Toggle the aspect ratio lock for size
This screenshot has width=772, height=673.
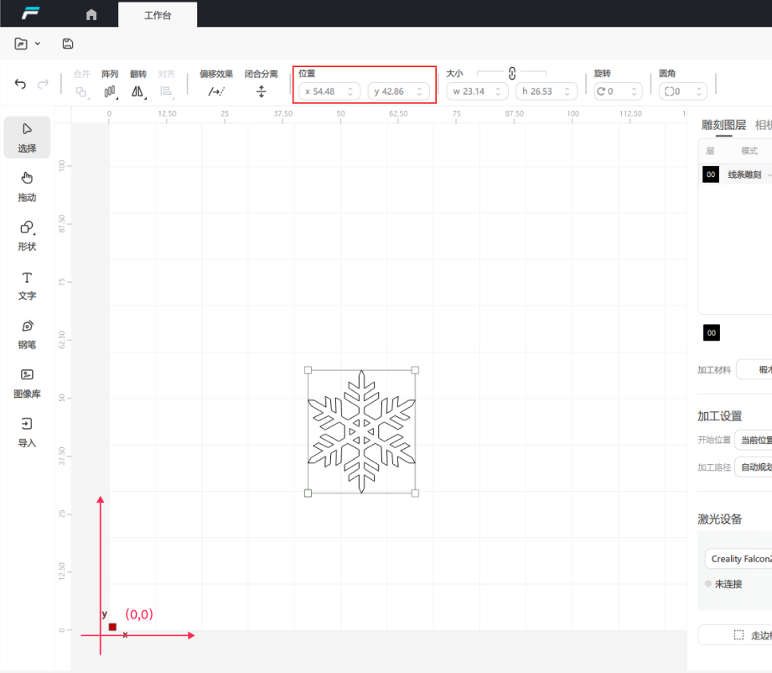click(511, 74)
